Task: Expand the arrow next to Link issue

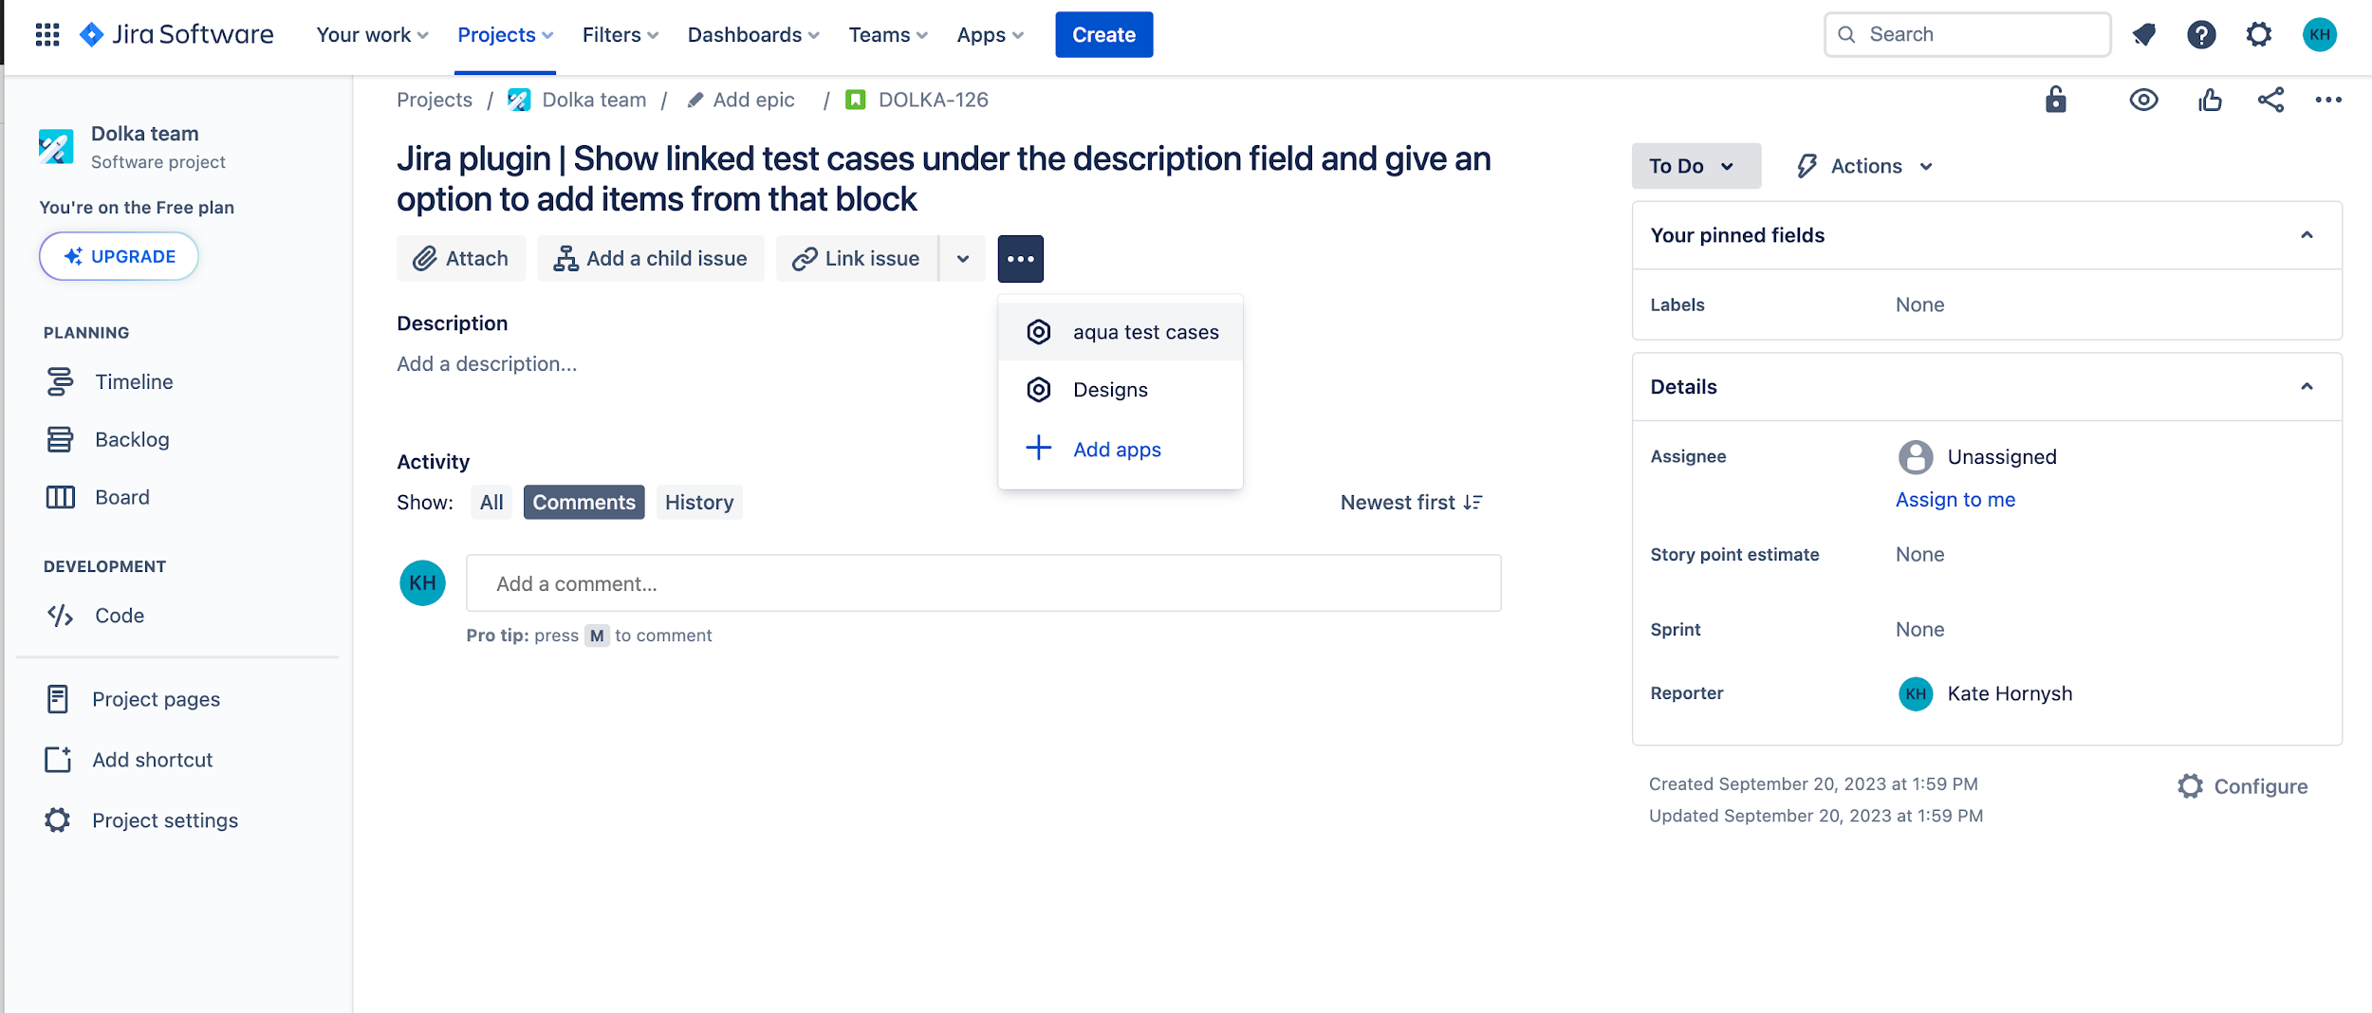Action: (x=963, y=259)
